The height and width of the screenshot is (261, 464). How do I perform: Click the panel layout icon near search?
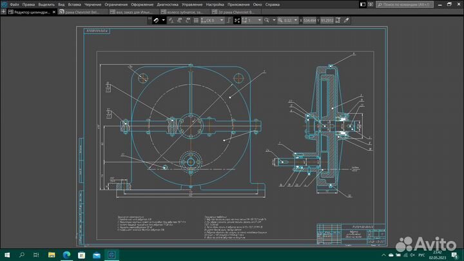pyautogui.click(x=362, y=5)
